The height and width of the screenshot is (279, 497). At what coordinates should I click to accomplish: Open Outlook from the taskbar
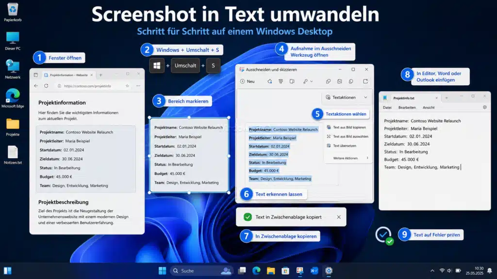click(314, 271)
